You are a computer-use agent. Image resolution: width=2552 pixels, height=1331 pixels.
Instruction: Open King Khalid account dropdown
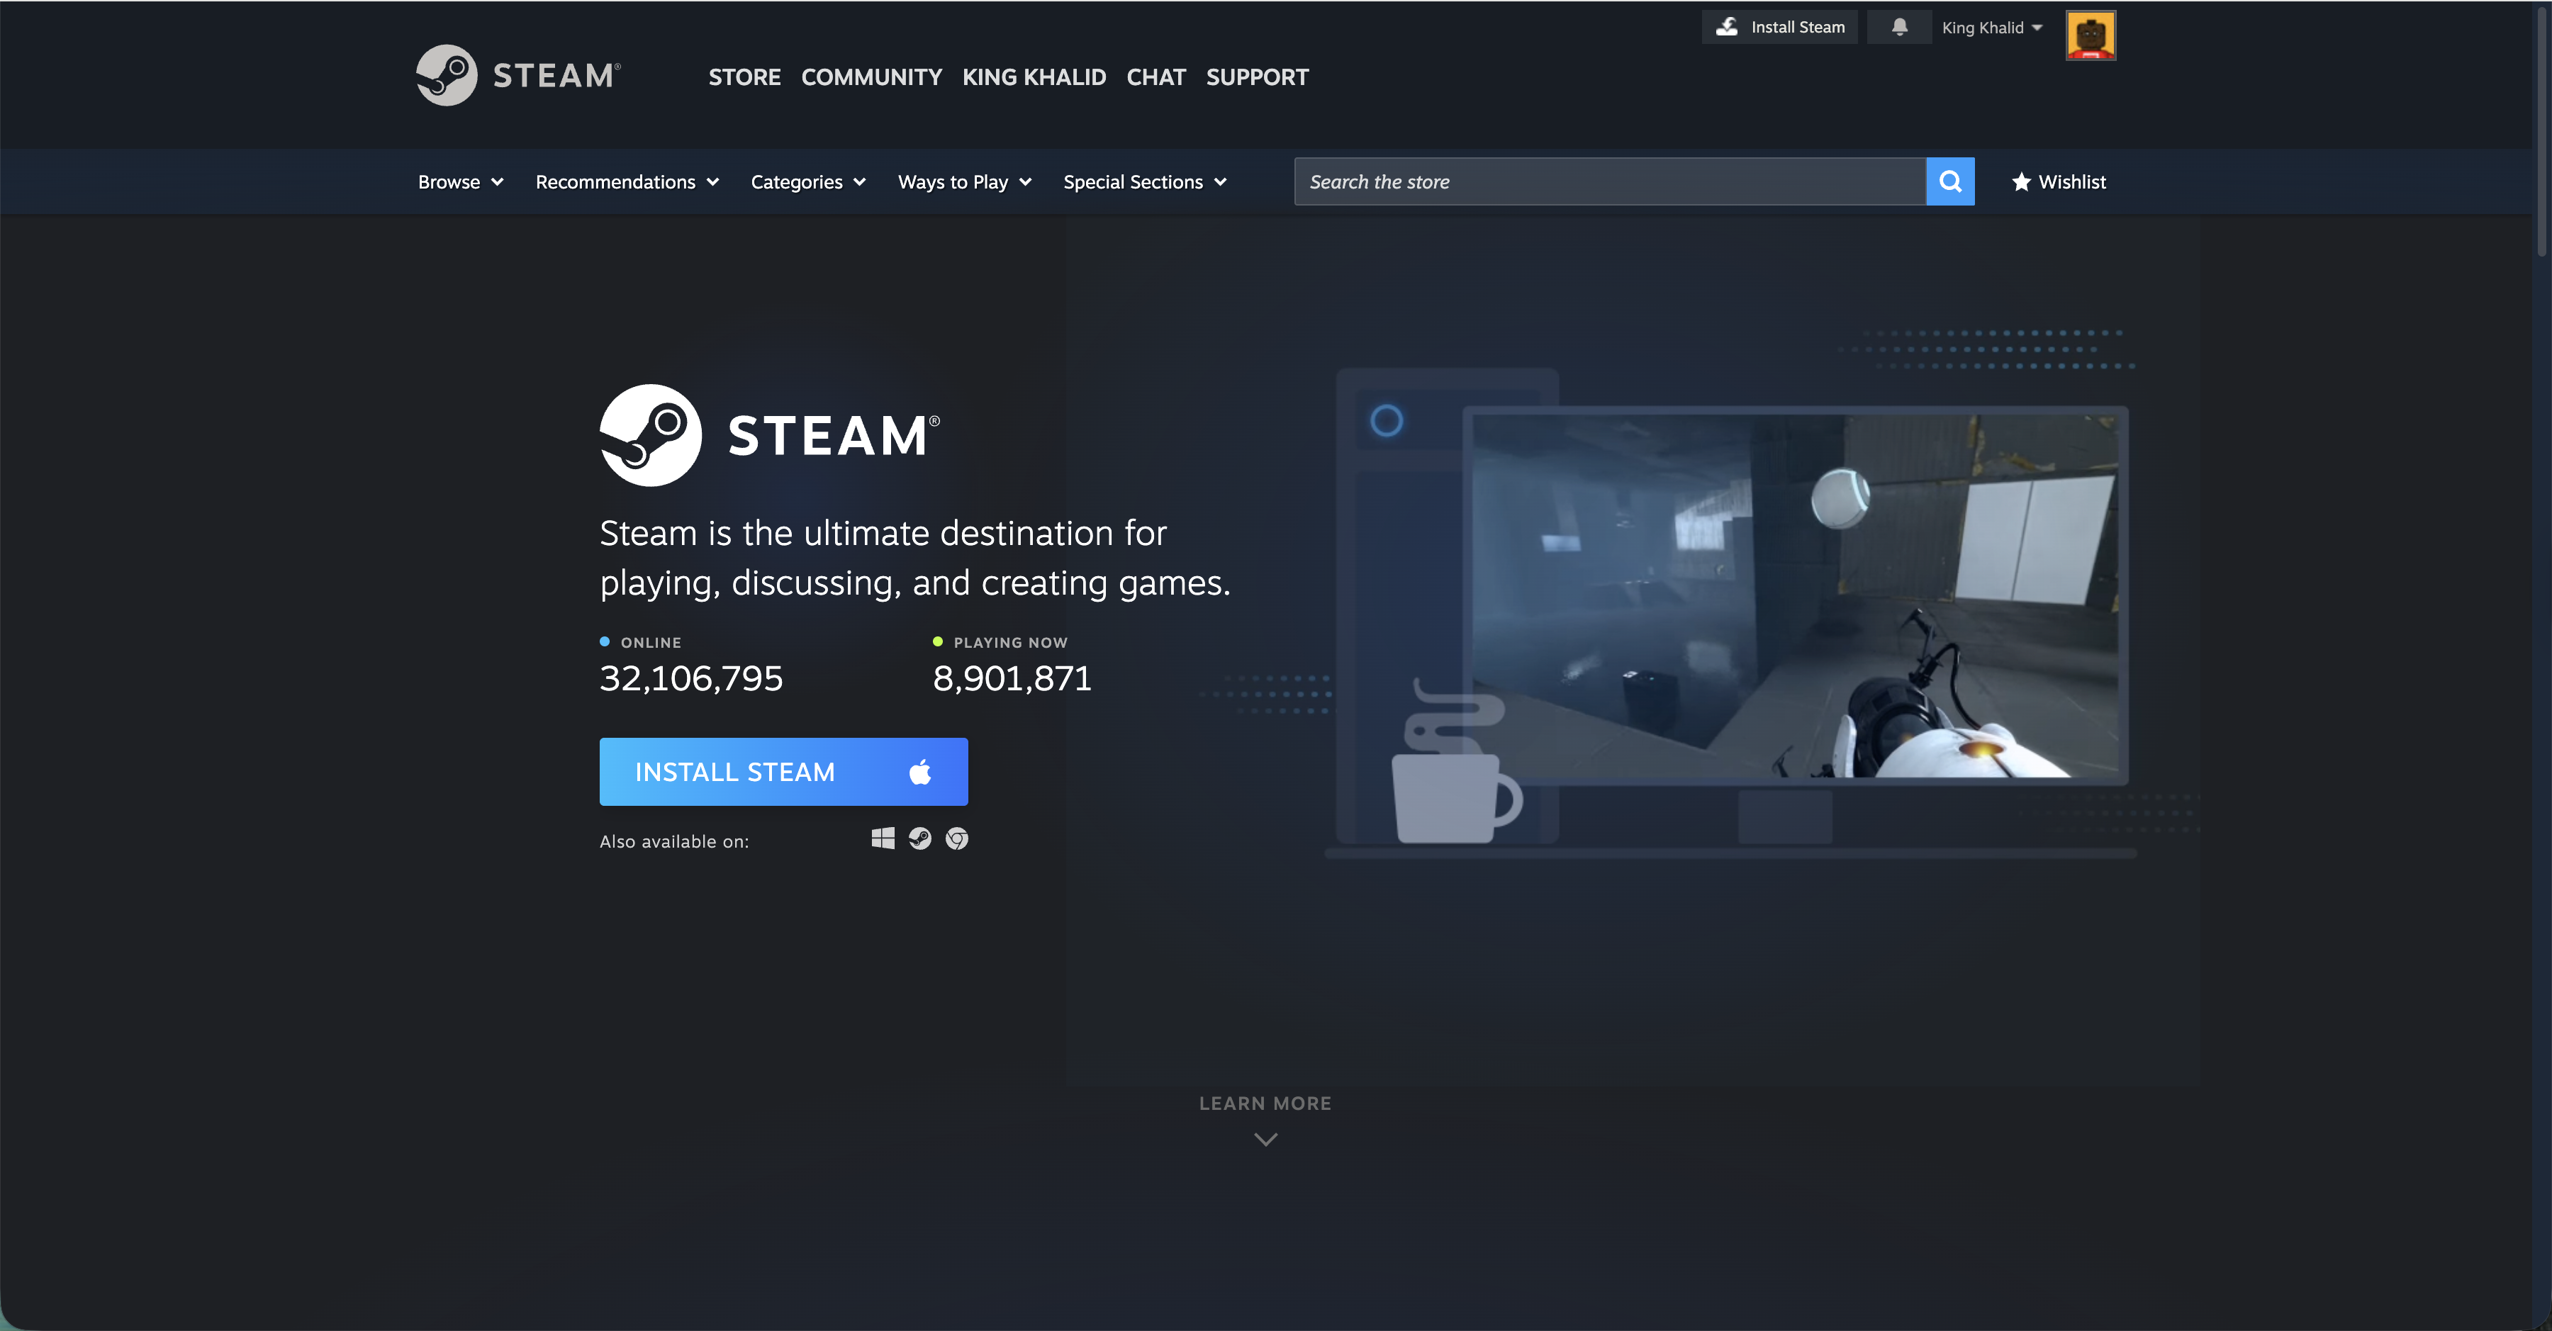[x=1991, y=28]
